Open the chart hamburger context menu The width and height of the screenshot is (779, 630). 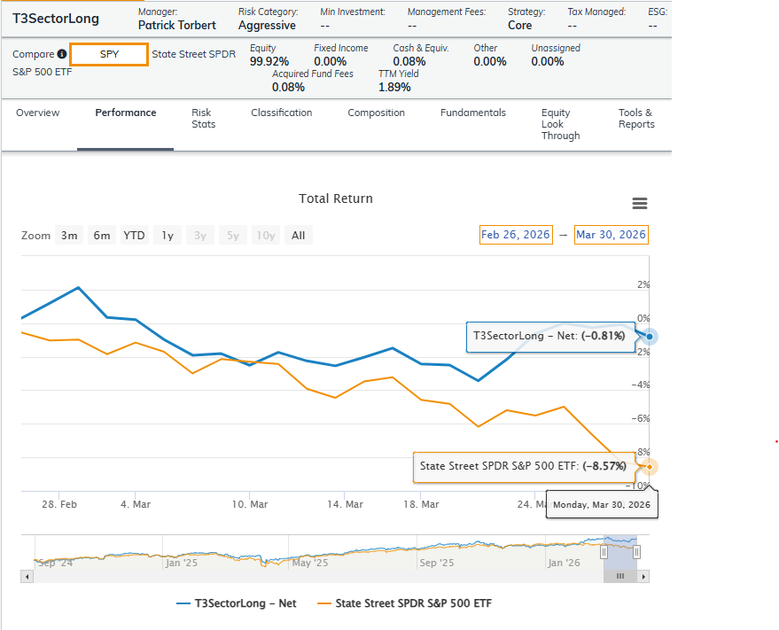pyautogui.click(x=639, y=204)
